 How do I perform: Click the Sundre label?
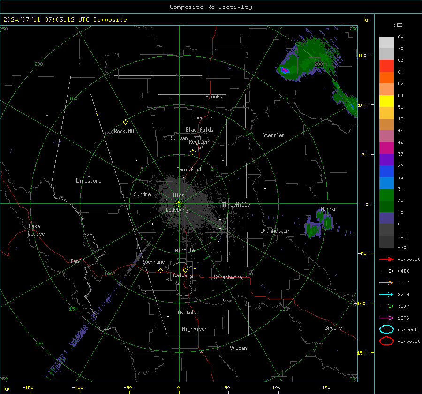tap(142, 194)
